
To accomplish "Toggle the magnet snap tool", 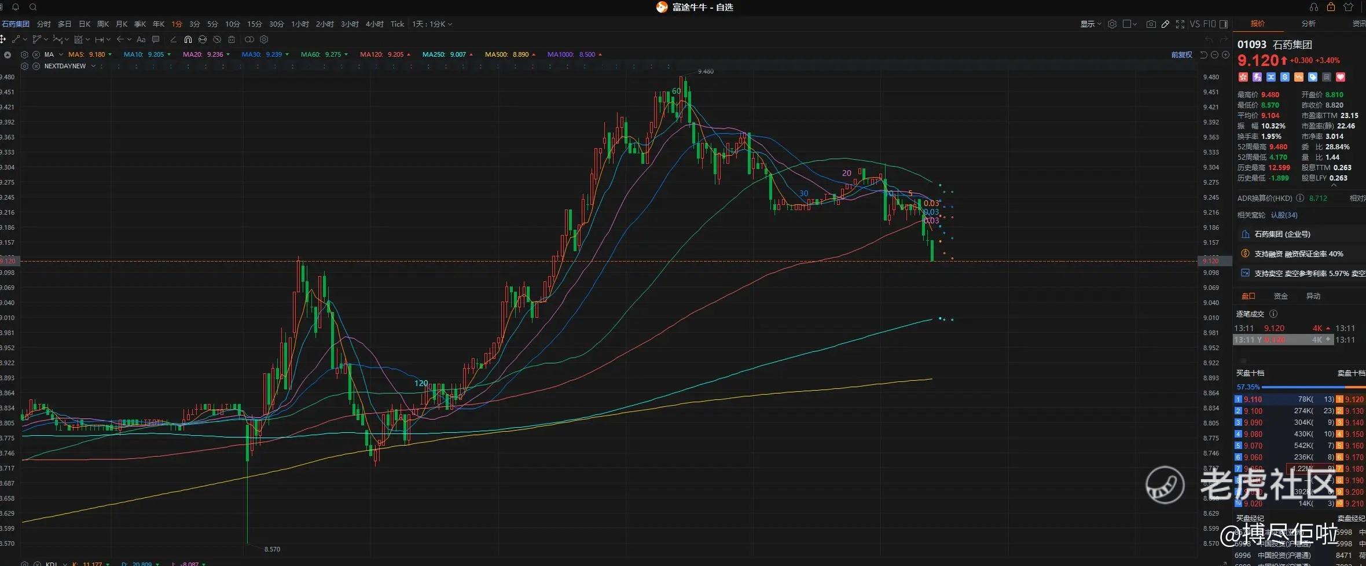I will pos(188,39).
